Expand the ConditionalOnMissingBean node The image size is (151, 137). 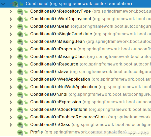[x=11, y=42]
